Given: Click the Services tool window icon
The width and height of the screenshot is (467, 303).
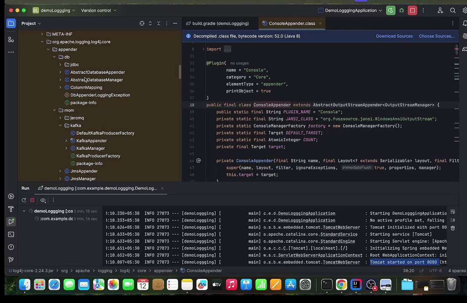Looking at the screenshot, I should coord(11,197).
